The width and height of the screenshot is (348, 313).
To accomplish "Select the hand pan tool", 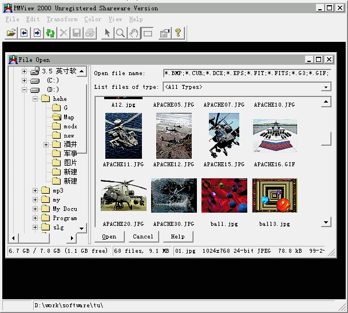I will pyautogui.click(x=134, y=33).
